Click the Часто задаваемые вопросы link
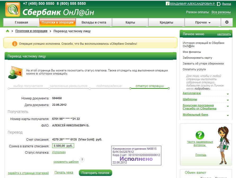This screenshot has height=178, width=236. 200,143
